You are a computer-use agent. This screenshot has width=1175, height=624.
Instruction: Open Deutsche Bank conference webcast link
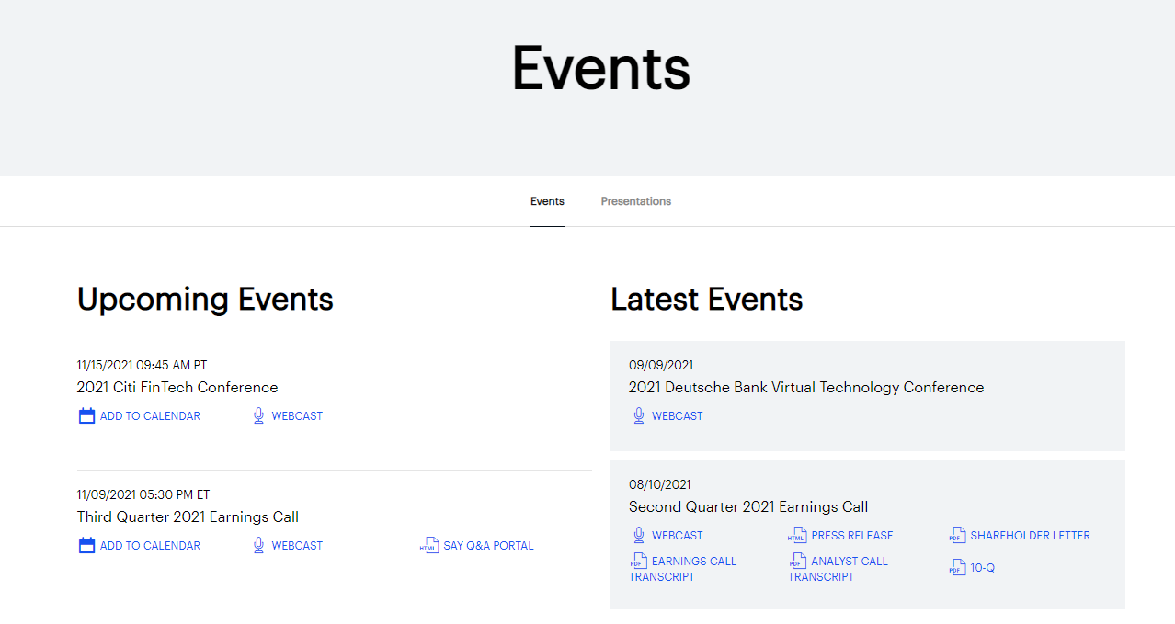[x=667, y=416]
